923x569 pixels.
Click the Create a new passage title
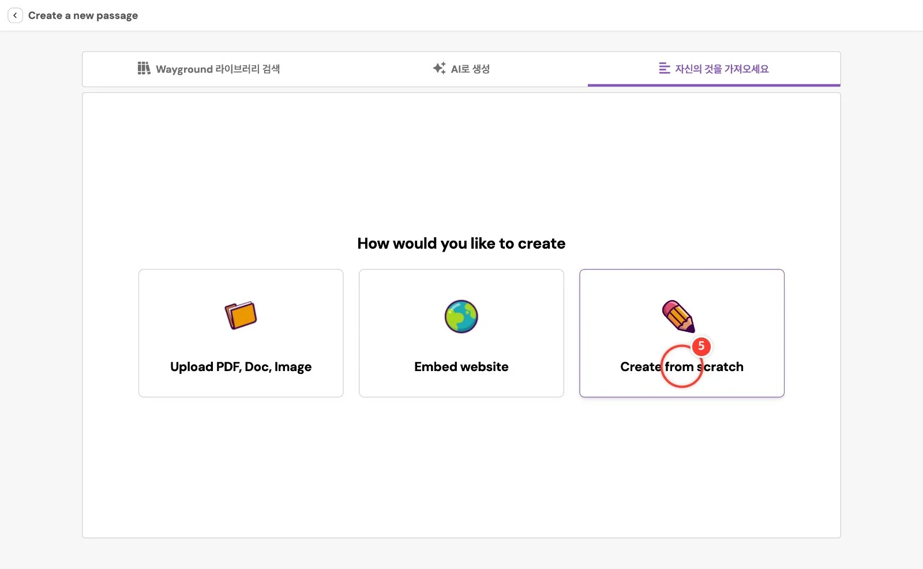tap(83, 16)
